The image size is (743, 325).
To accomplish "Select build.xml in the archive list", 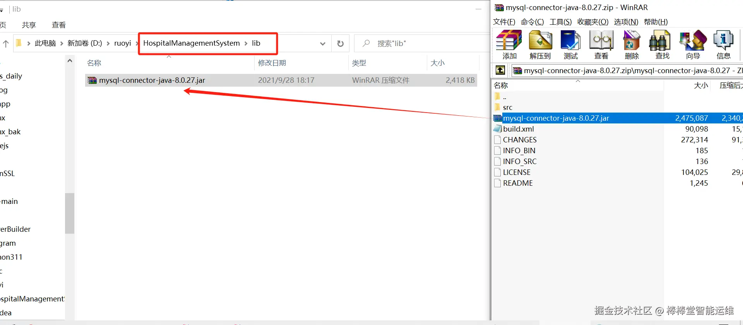I will tap(518, 129).
